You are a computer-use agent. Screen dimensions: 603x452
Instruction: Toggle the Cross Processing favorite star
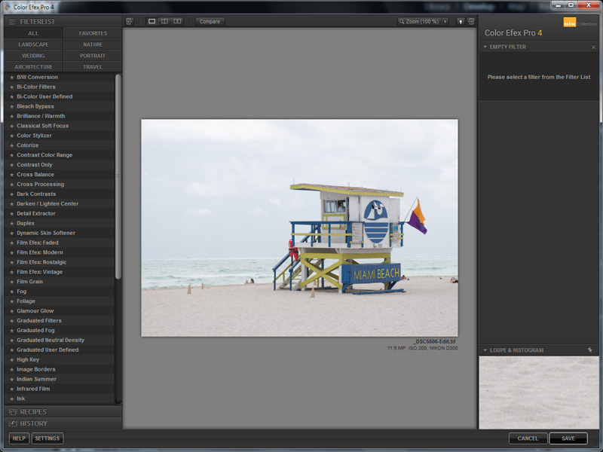12,185
